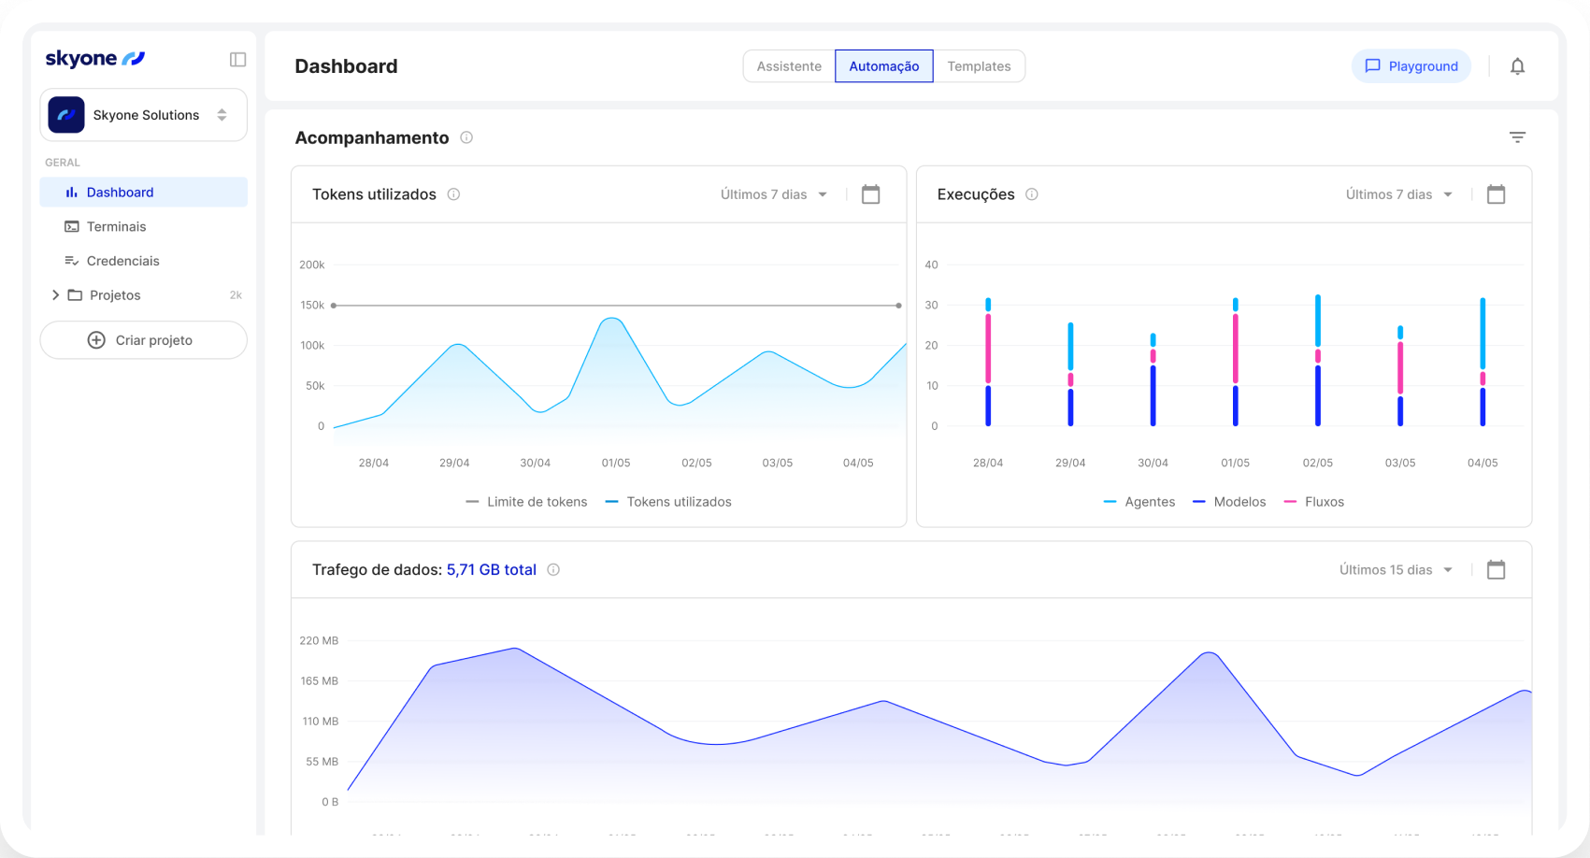The width and height of the screenshot is (1590, 858).
Task: Open Últimos 7 dias dropdown in Tokens utilizados
Action: [774, 194]
